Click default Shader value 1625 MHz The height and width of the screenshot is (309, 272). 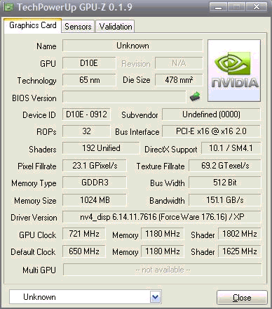240,251
